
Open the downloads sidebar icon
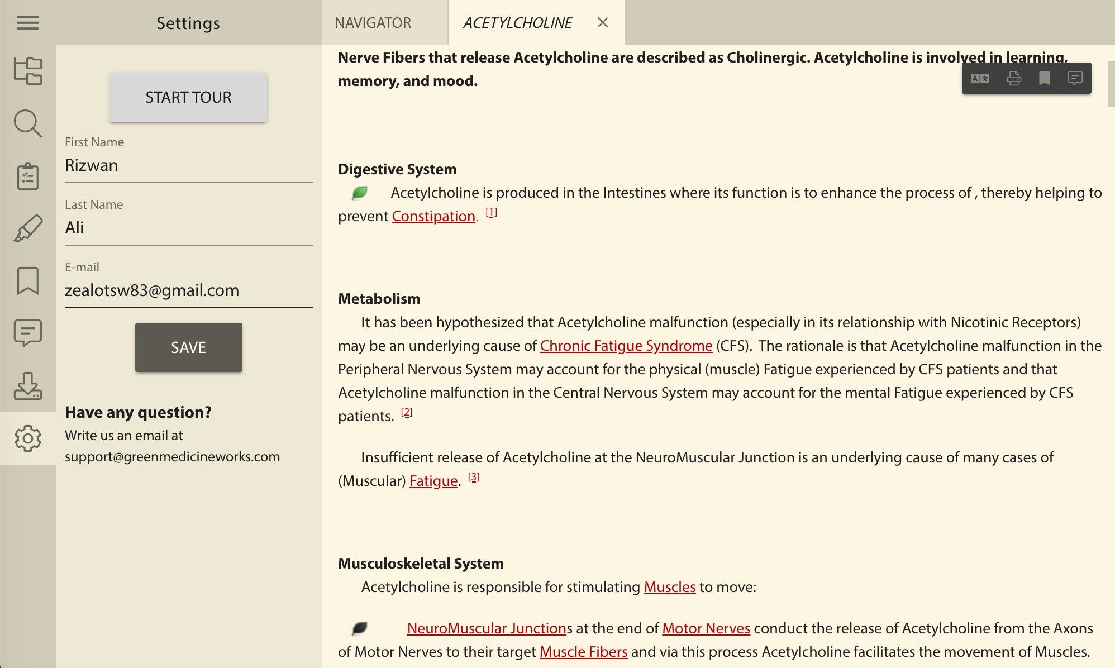[27, 386]
